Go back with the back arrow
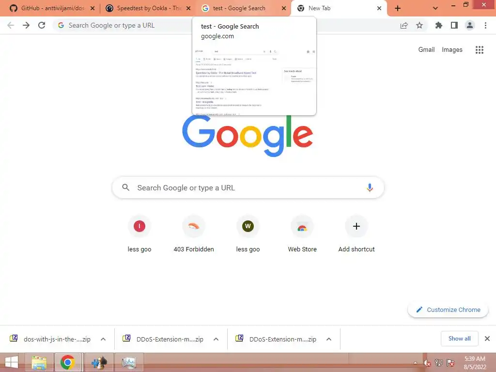The image size is (496, 372). [11, 25]
